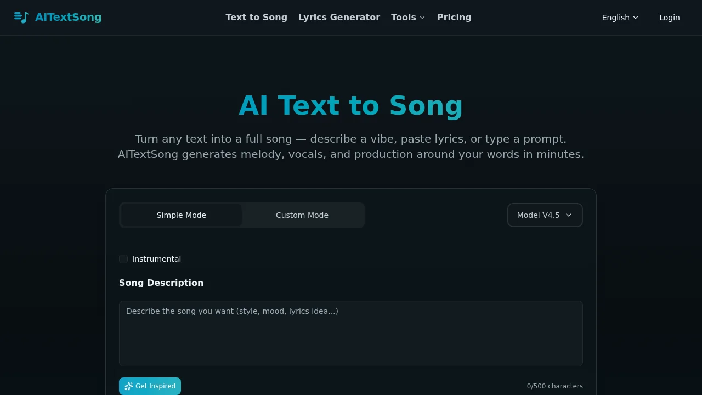This screenshot has width=702, height=395.
Task: Open the Tools menu
Action: coord(404,17)
